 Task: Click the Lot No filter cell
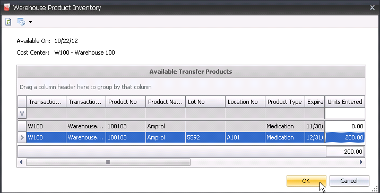[205, 113]
